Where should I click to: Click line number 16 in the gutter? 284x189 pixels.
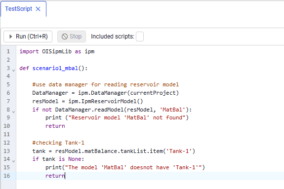point(7,176)
